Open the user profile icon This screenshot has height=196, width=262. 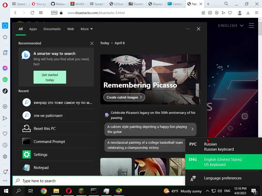coord(240,13)
